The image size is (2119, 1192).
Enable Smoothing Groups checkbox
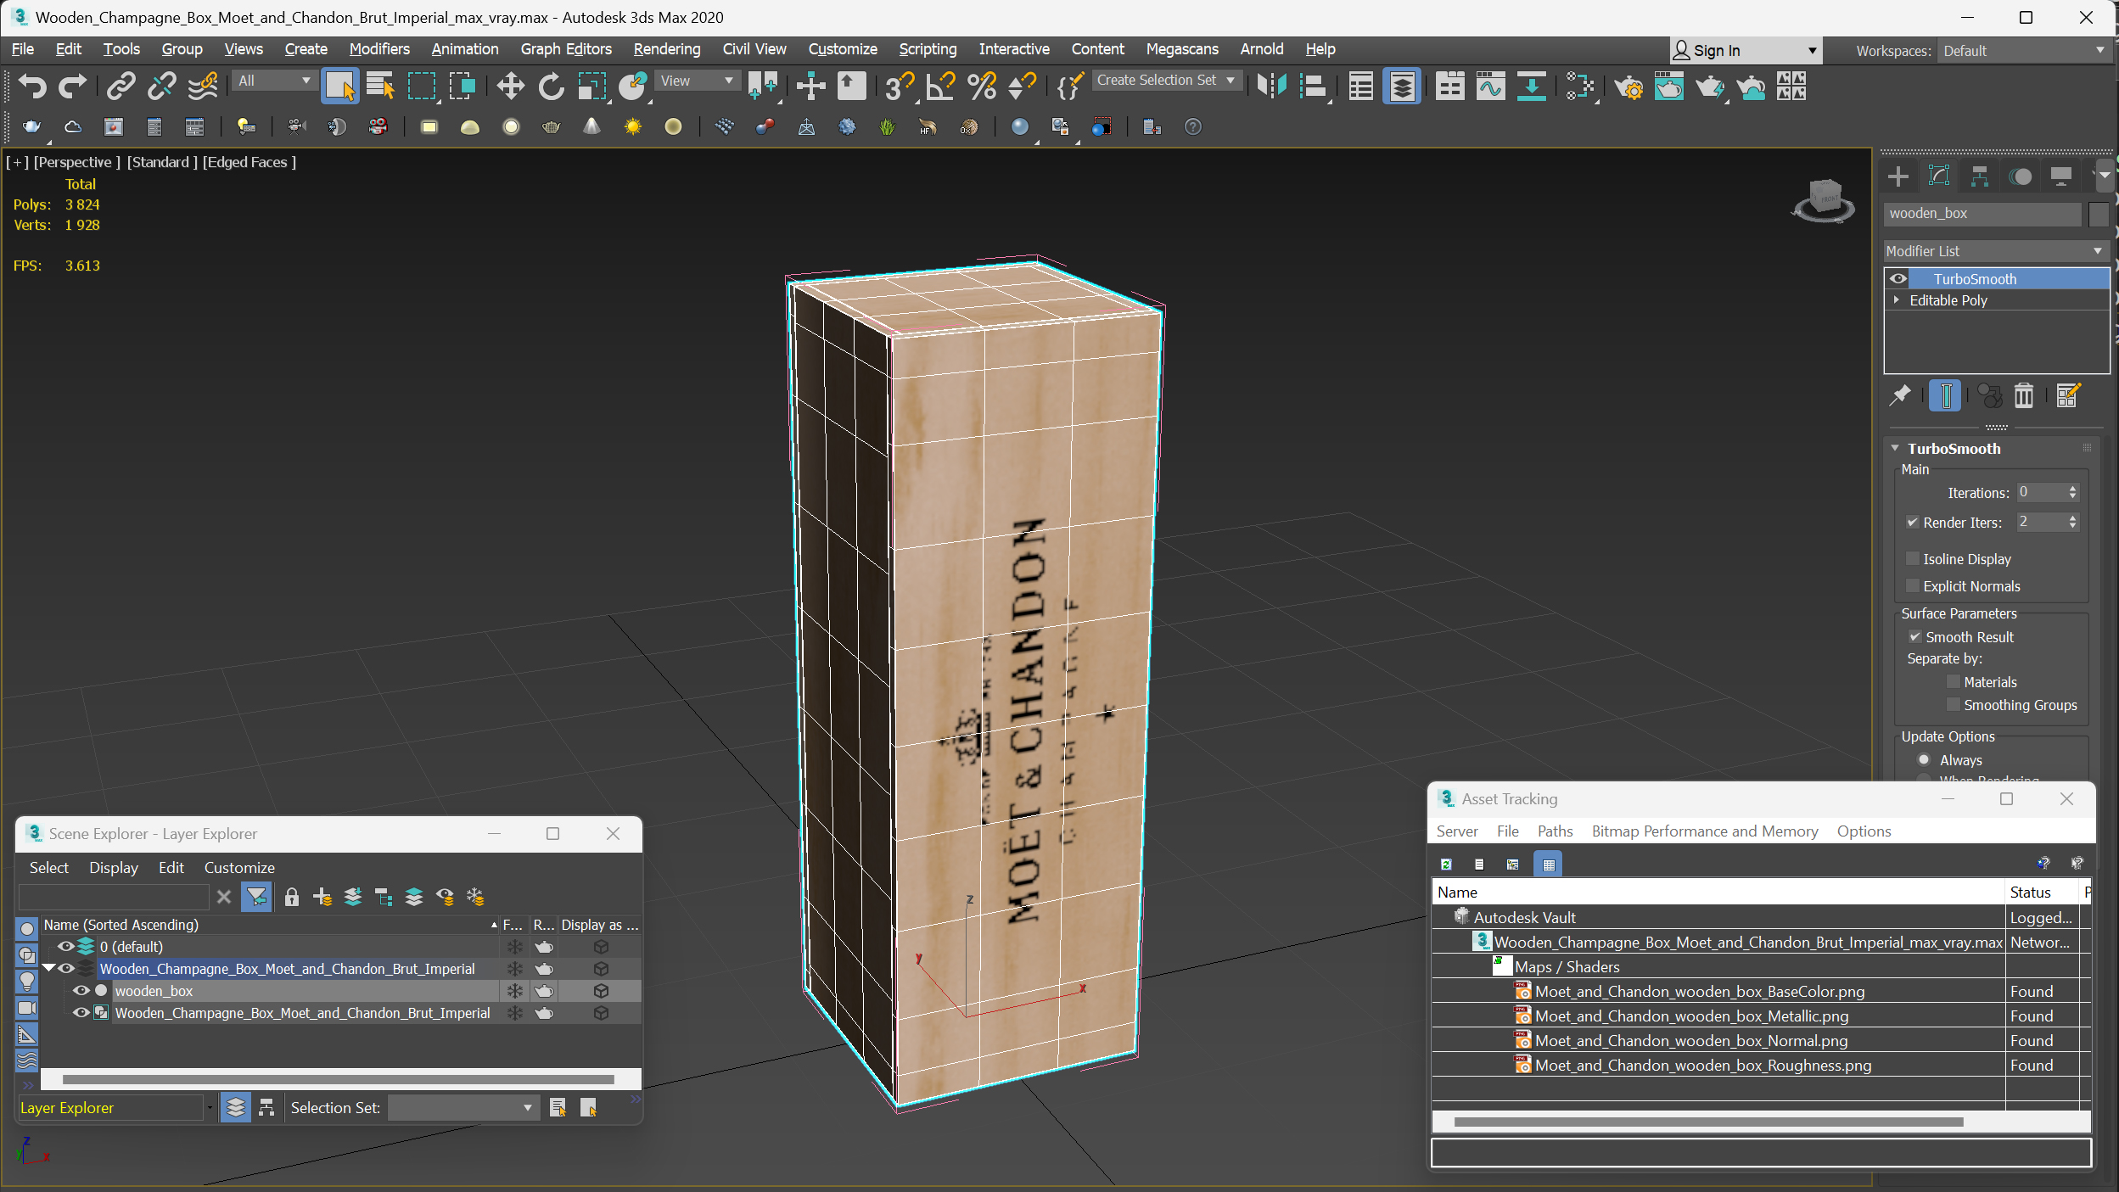tap(1954, 705)
